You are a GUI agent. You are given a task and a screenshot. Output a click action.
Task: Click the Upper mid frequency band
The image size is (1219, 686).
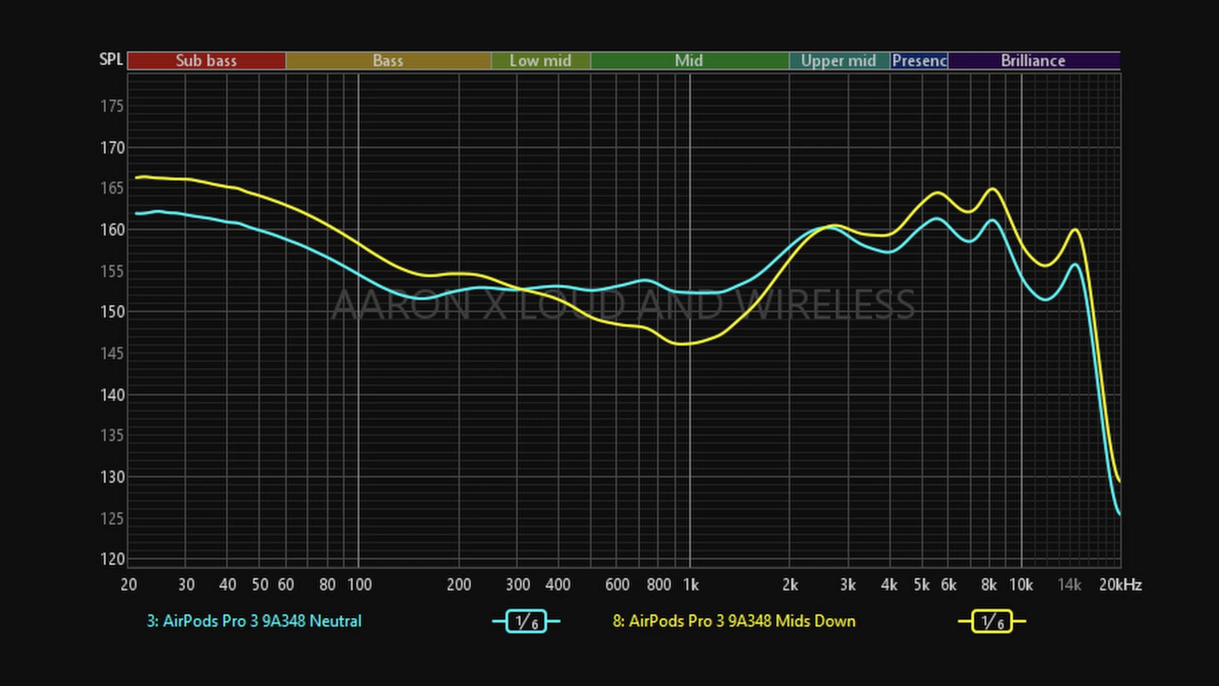839,60
